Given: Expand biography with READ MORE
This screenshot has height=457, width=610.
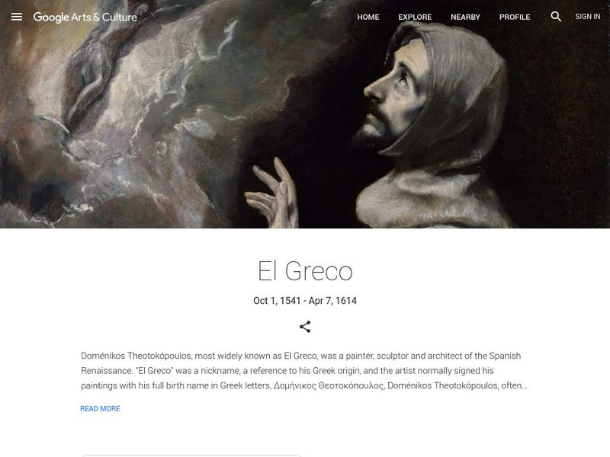Looking at the screenshot, I should [100, 408].
